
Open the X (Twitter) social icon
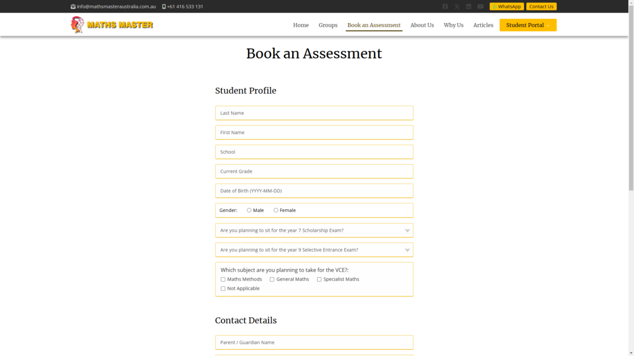pyautogui.click(x=457, y=6)
